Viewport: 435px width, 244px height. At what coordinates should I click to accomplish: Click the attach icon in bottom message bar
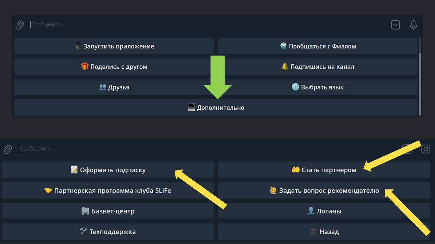click(8, 149)
